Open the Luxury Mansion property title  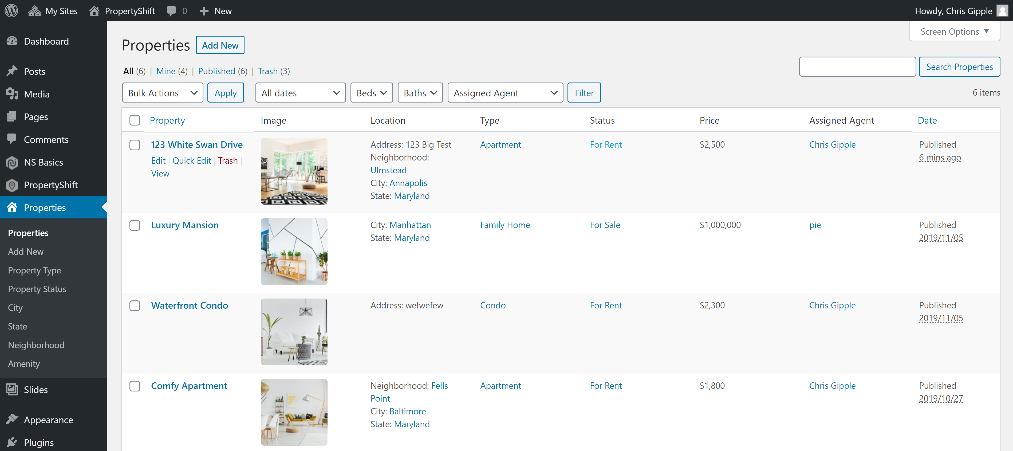tap(185, 225)
